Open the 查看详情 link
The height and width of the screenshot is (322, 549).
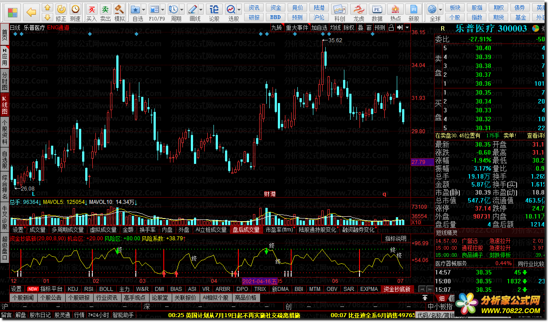pyautogui.click(x=536, y=135)
